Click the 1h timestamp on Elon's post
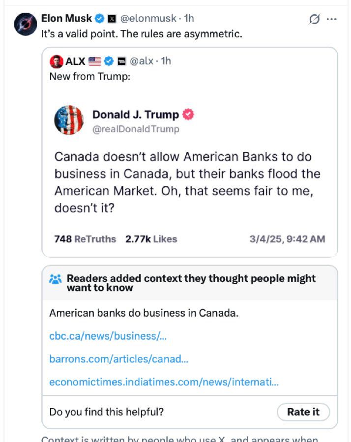Viewport: 351px width, 442px height. click(189, 19)
